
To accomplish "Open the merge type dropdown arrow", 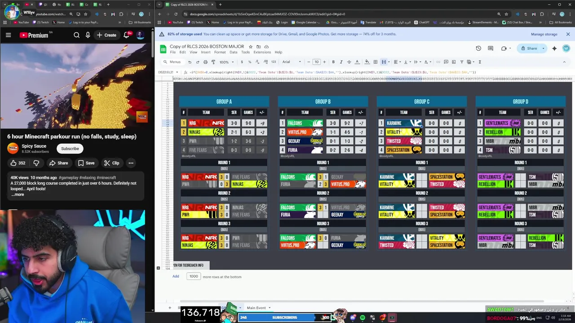I will tap(389, 62).
